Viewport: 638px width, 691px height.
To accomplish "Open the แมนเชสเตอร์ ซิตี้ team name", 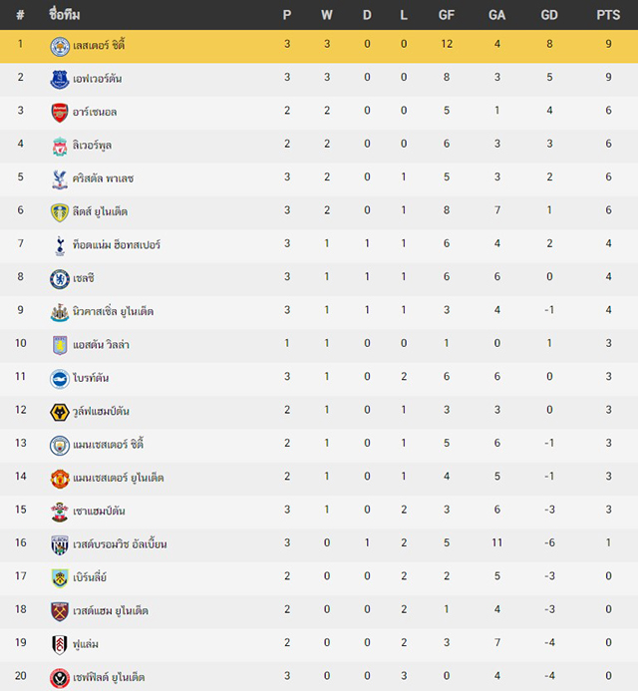I will tap(108, 444).
